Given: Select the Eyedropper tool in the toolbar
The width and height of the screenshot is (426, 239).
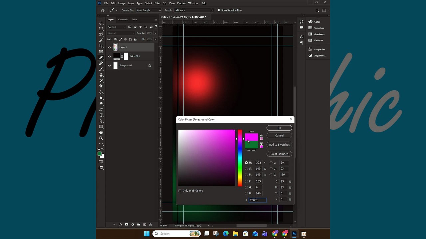Looking at the screenshot, I should [x=101, y=57].
